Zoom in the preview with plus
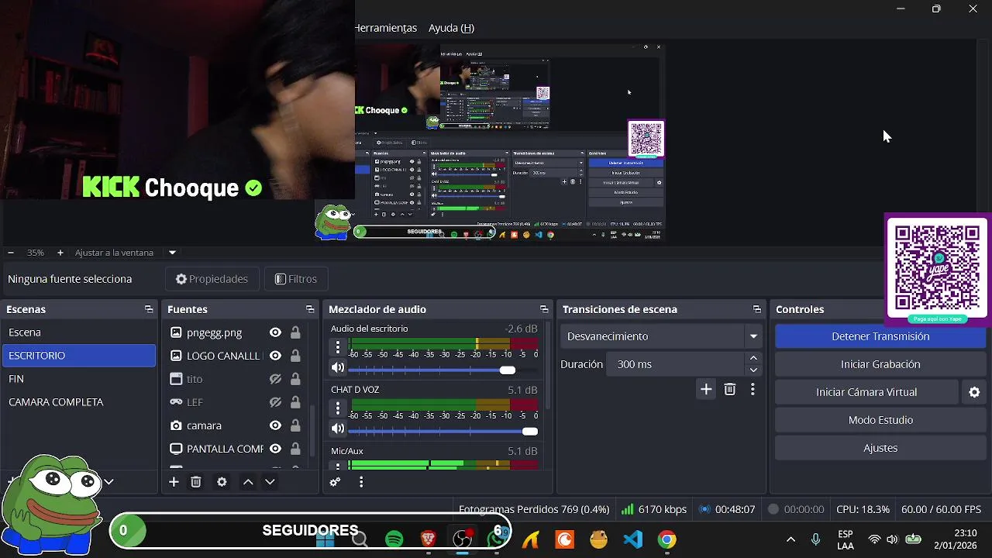 click(60, 253)
